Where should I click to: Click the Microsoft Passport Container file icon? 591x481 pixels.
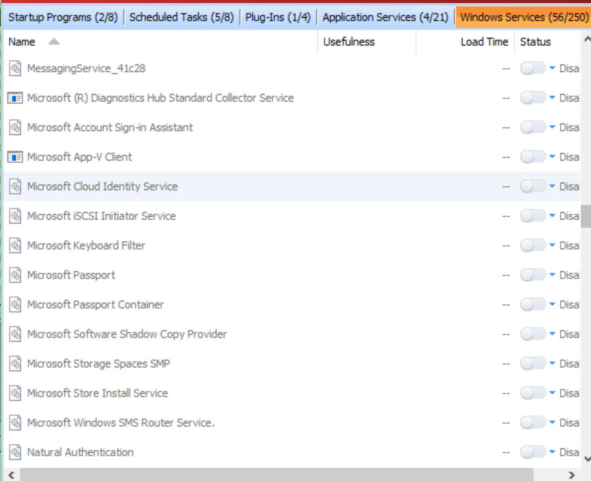click(15, 304)
